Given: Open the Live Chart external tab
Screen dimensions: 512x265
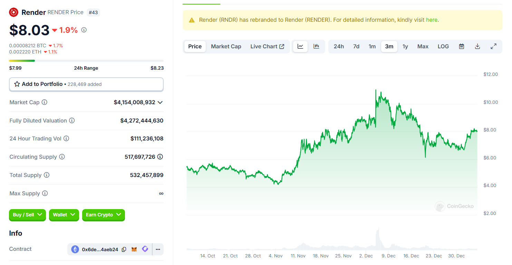Looking at the screenshot, I should point(267,46).
